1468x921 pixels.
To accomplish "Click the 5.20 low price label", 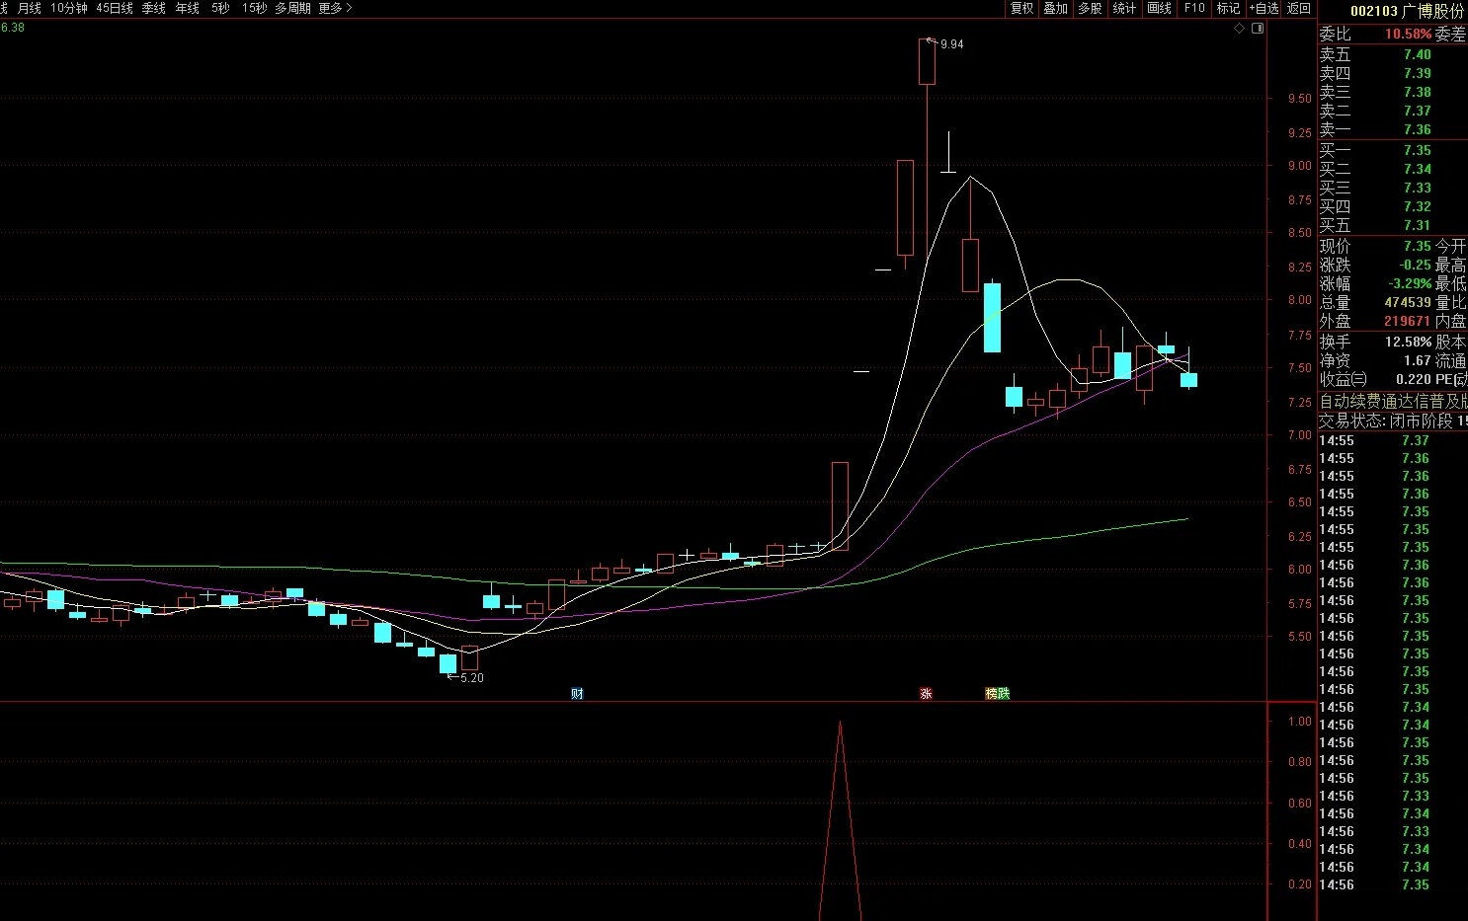I will 472,678.
